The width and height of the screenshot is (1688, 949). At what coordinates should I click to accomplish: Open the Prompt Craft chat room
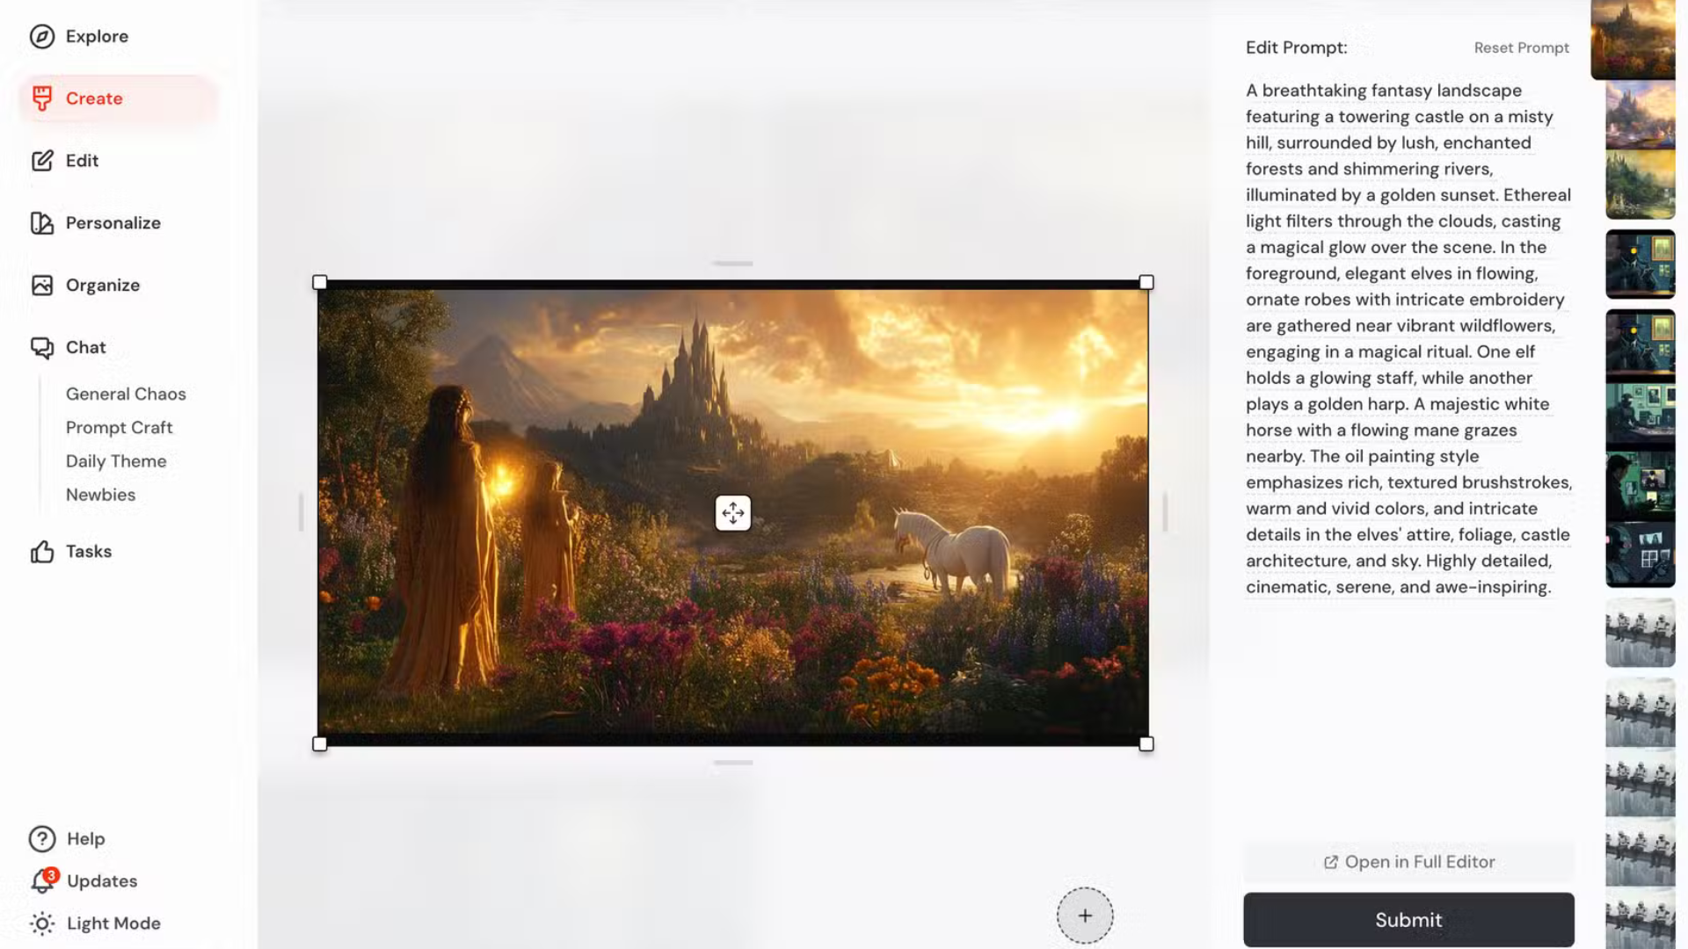[x=119, y=428]
